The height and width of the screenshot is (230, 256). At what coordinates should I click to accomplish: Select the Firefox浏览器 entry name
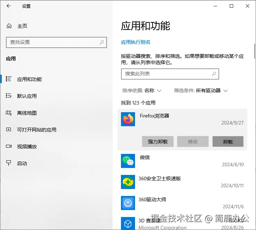pyautogui.click(x=154, y=116)
